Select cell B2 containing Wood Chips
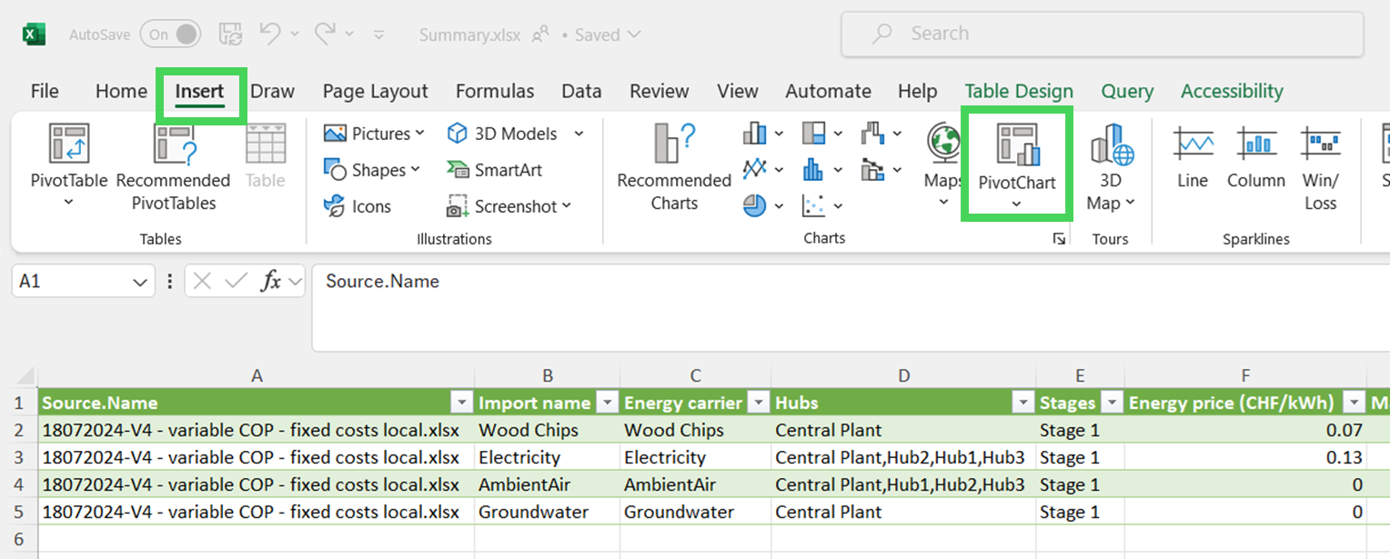The height and width of the screenshot is (559, 1390). point(546,430)
